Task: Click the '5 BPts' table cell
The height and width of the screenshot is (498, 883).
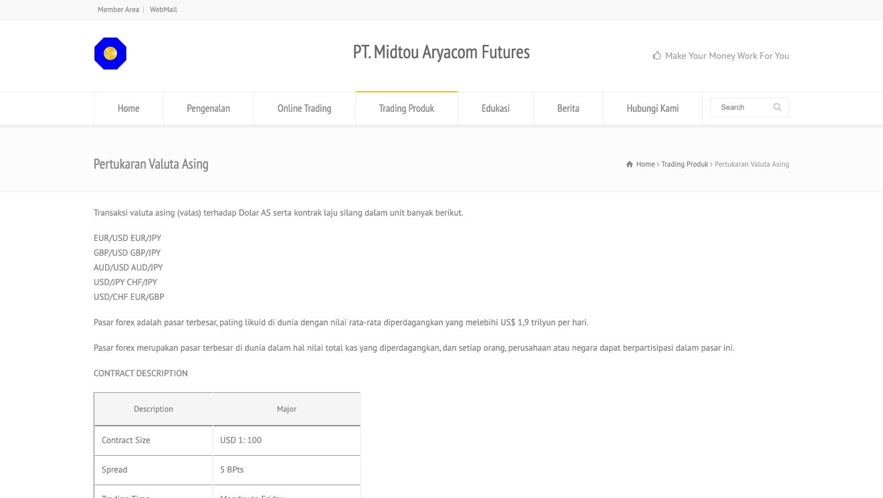Action: (x=286, y=470)
